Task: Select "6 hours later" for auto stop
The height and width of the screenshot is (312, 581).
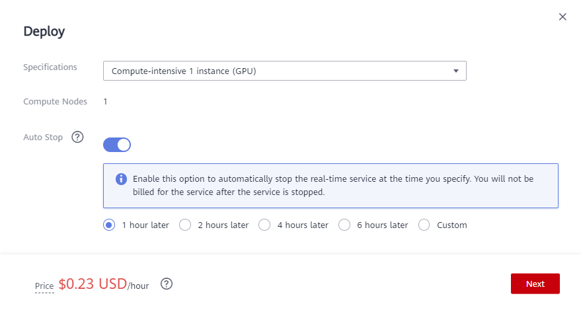Action: coord(344,225)
